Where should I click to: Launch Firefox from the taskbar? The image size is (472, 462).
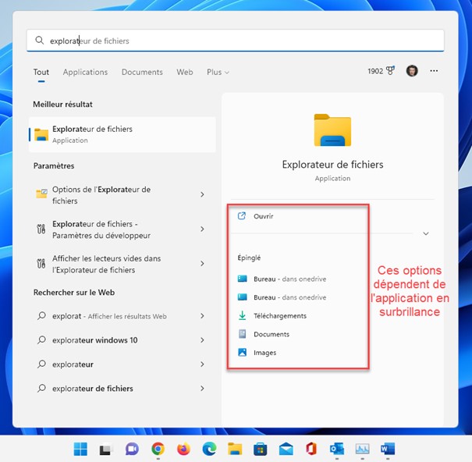[183, 449]
